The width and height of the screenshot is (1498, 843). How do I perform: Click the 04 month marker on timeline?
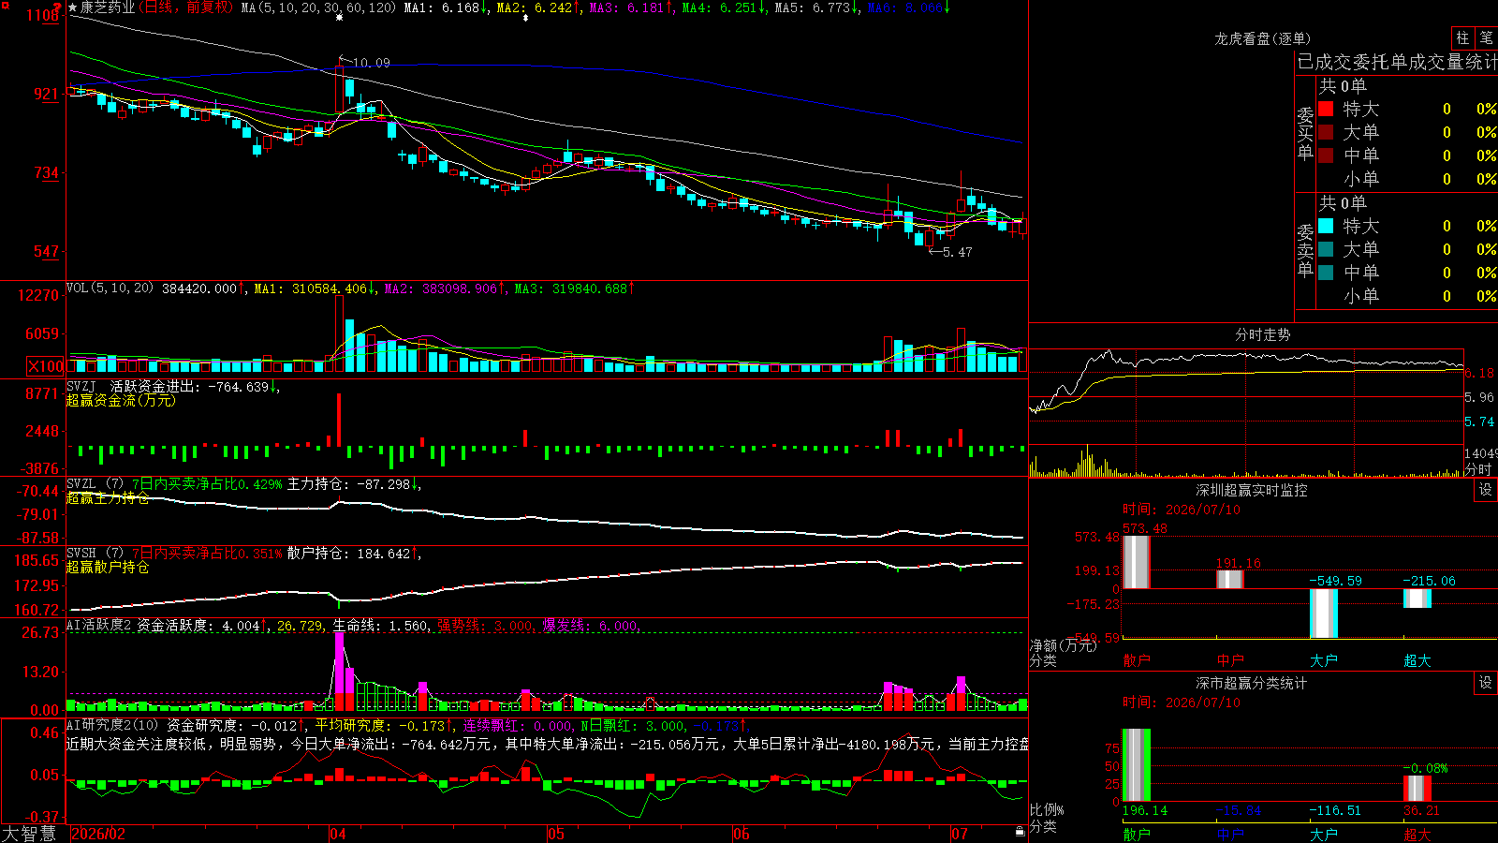(337, 834)
